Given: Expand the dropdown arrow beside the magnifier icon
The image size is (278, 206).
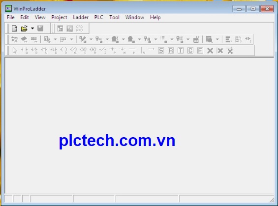Looking at the screenshot, I should [217, 39].
